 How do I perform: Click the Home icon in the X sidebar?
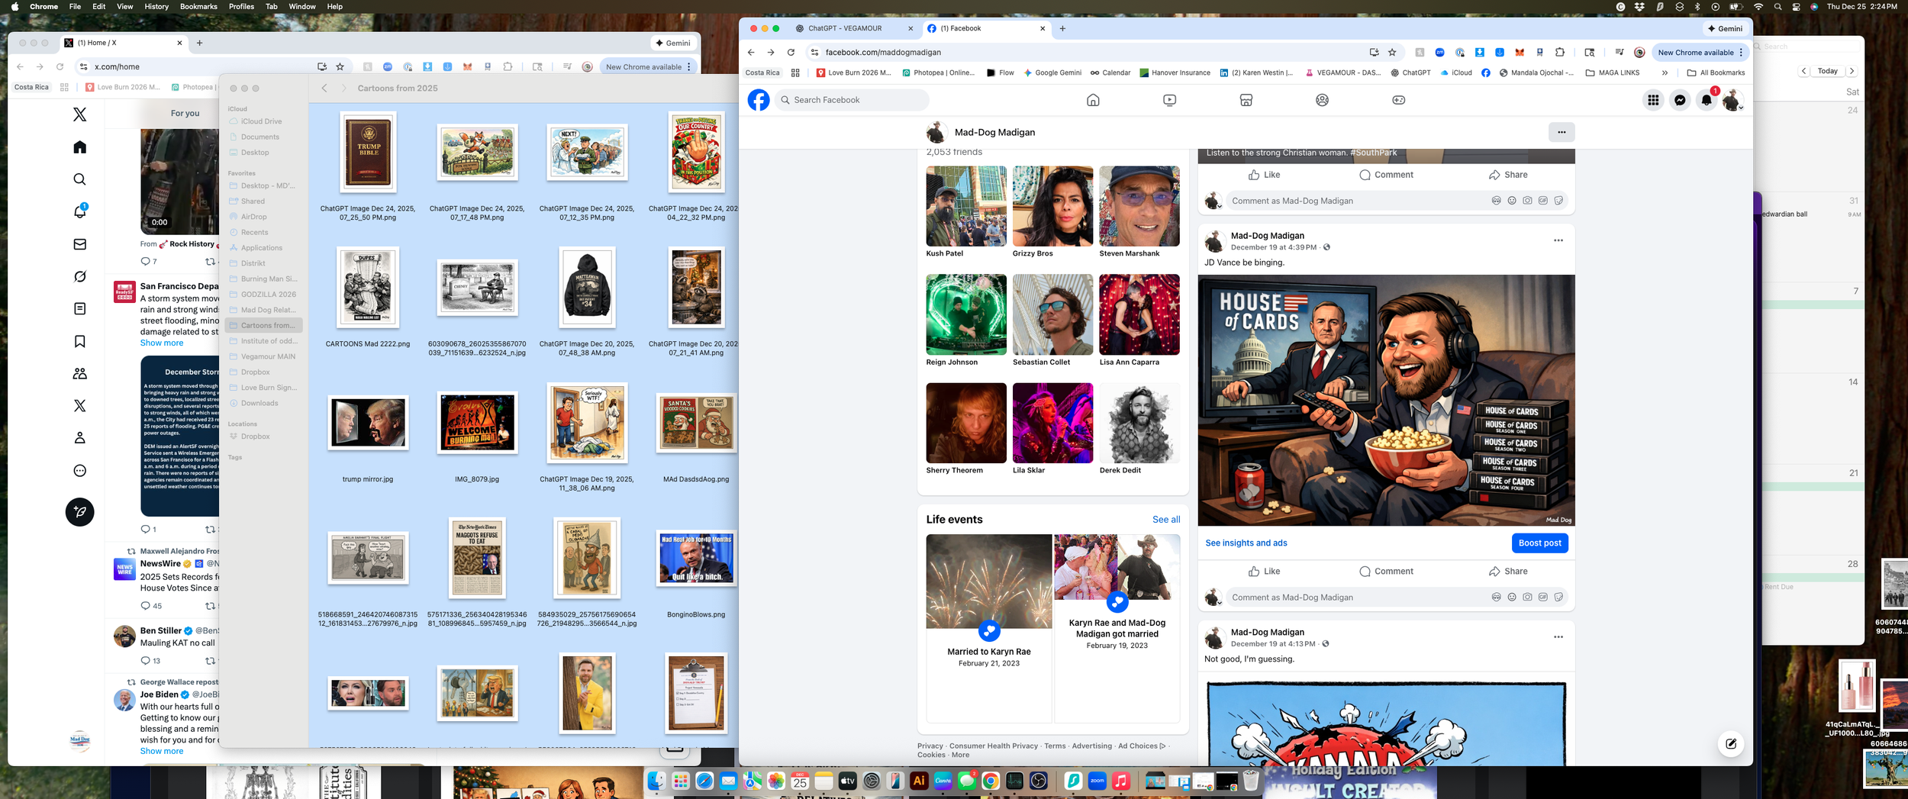point(79,147)
